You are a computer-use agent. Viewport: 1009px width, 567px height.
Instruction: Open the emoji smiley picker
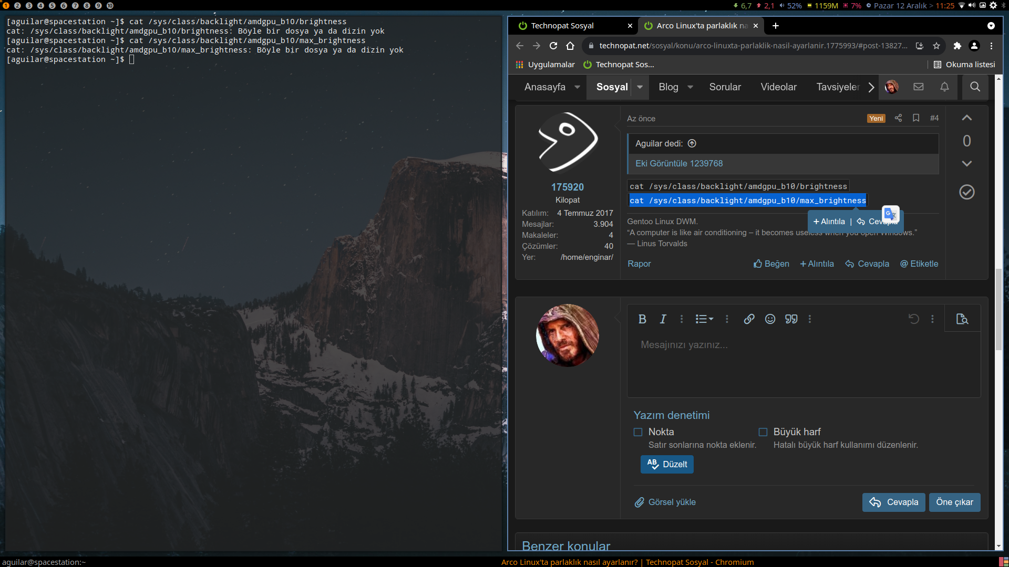click(x=770, y=319)
